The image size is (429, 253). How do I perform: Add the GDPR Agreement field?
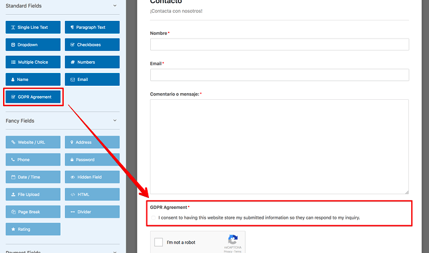coord(33,97)
